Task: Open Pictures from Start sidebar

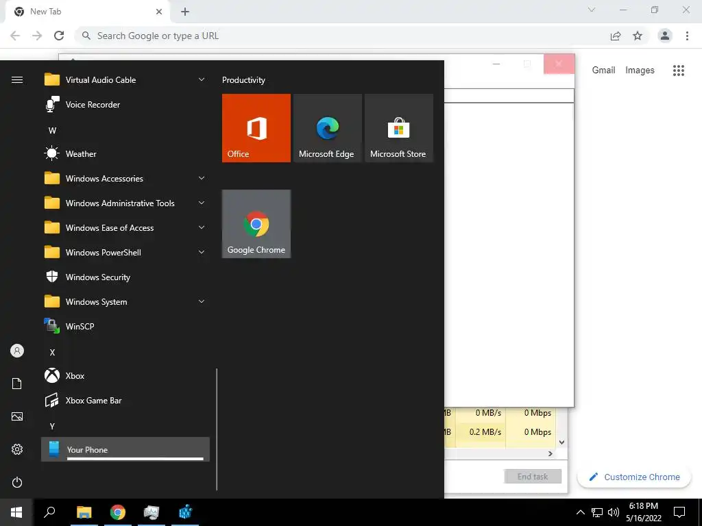Action: (x=17, y=416)
